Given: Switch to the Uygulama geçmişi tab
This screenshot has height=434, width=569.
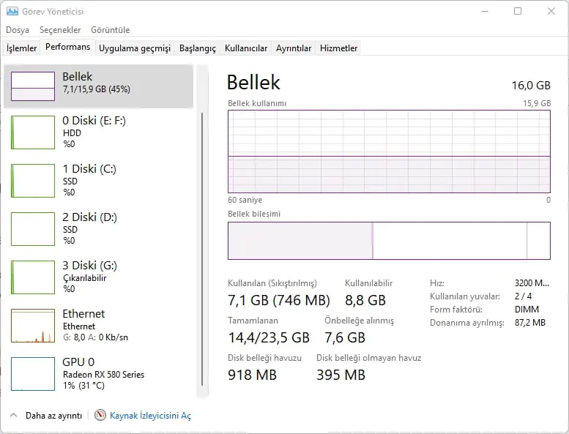Looking at the screenshot, I should [135, 48].
